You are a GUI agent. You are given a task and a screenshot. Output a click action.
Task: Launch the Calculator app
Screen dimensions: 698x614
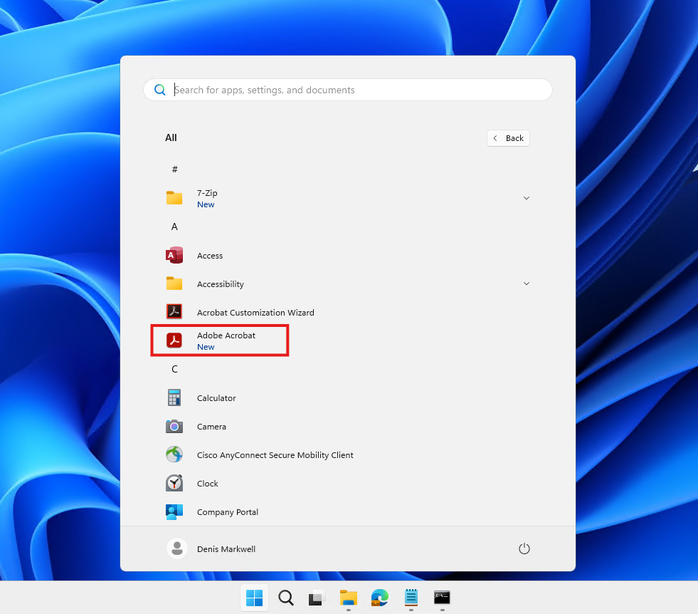[x=216, y=398]
